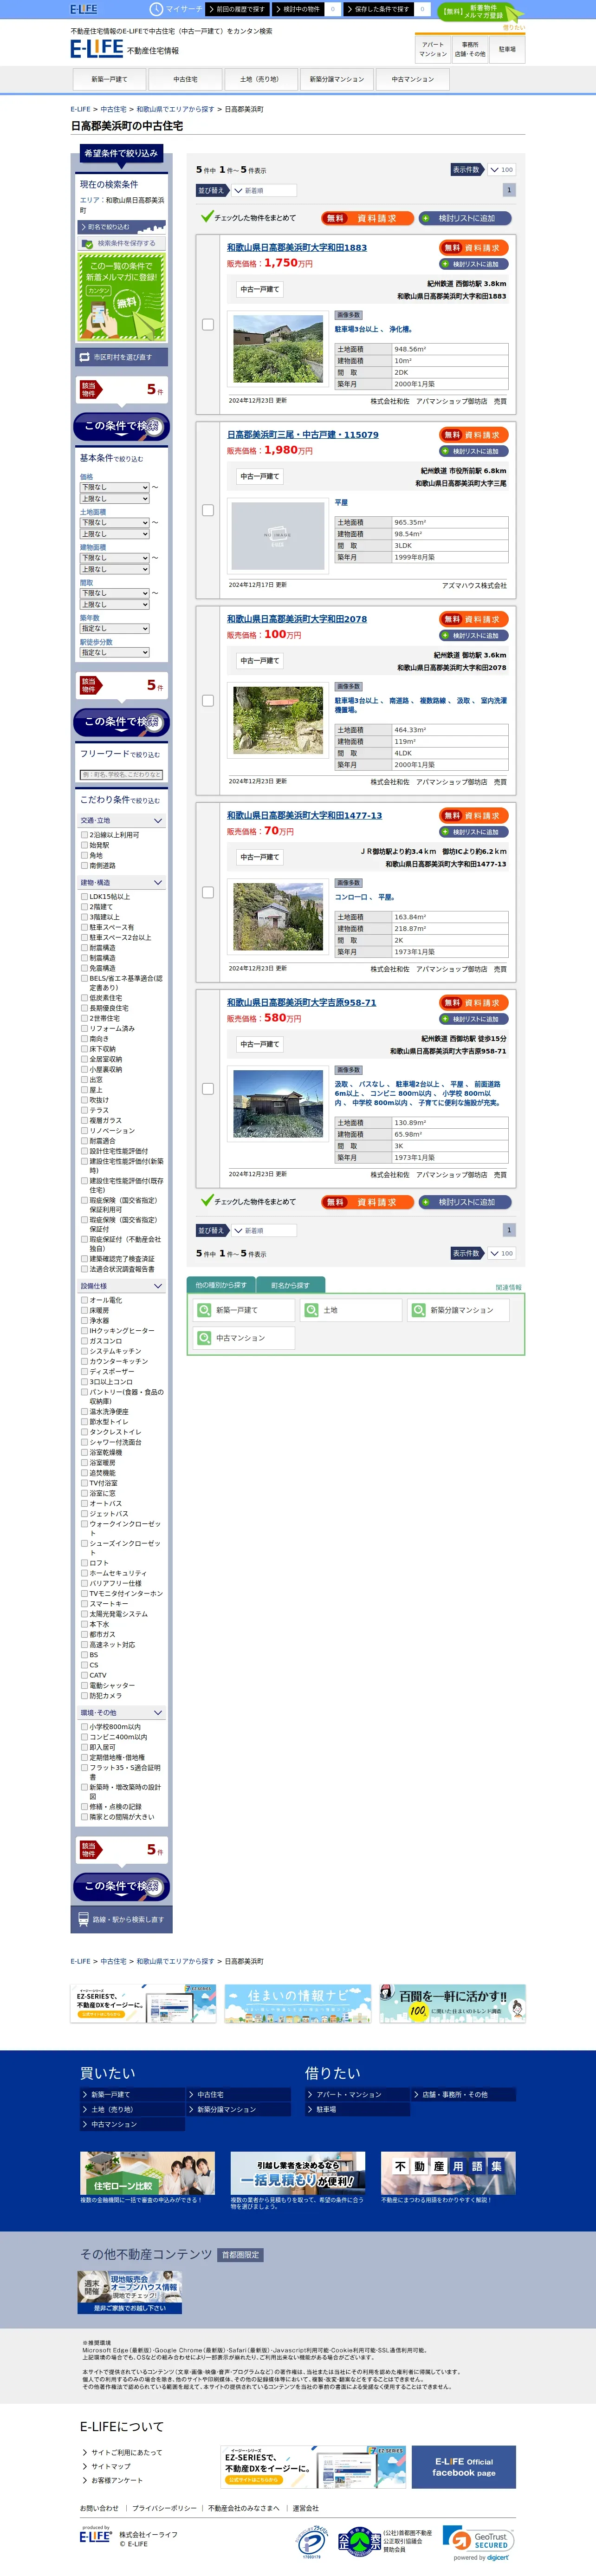This screenshot has width=596, height=2576.
Task: Open the E-LIFE Official facebook page banner
Action: click(464, 2467)
